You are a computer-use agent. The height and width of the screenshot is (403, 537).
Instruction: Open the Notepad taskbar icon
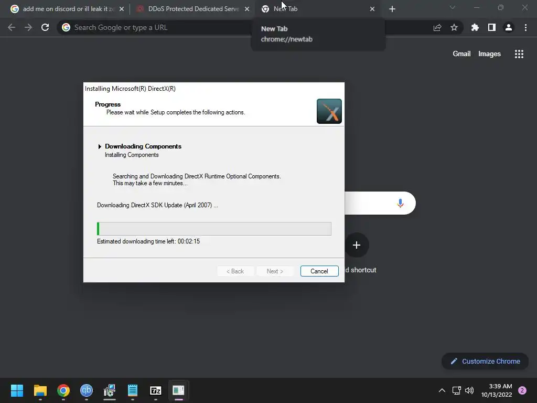(x=133, y=390)
